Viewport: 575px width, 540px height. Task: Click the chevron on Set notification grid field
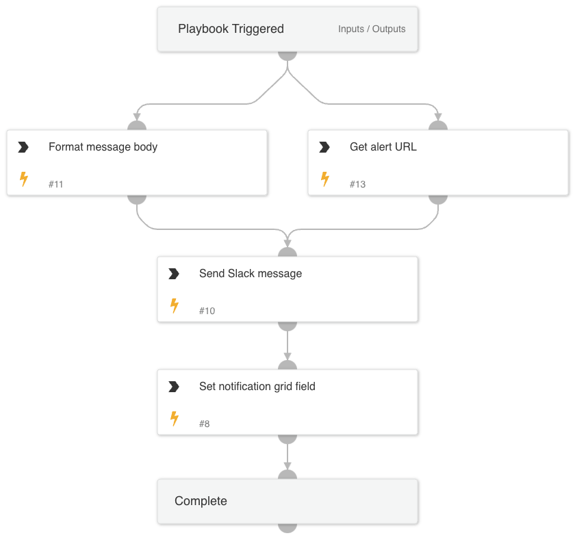click(174, 387)
